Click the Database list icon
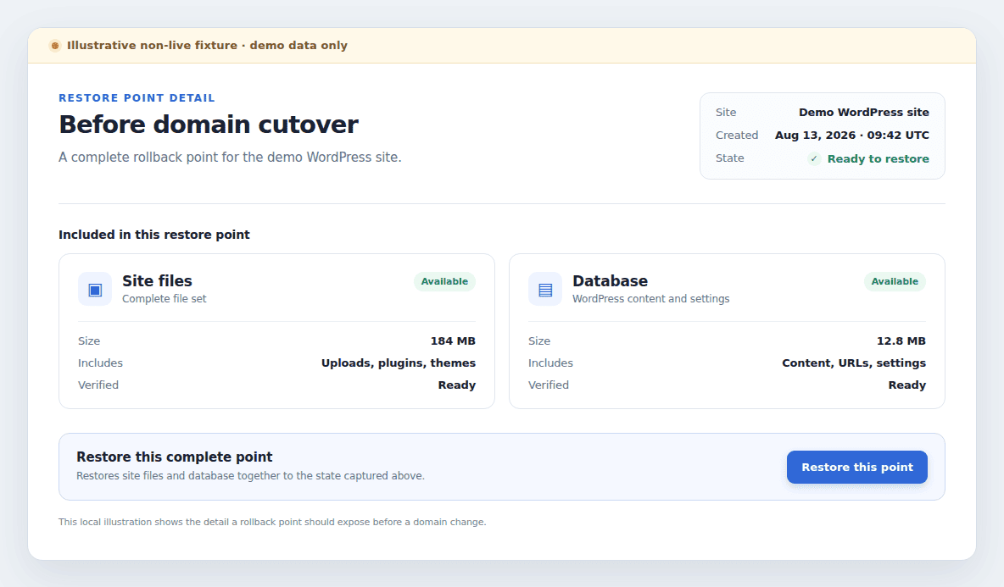The image size is (1004, 587). [545, 290]
